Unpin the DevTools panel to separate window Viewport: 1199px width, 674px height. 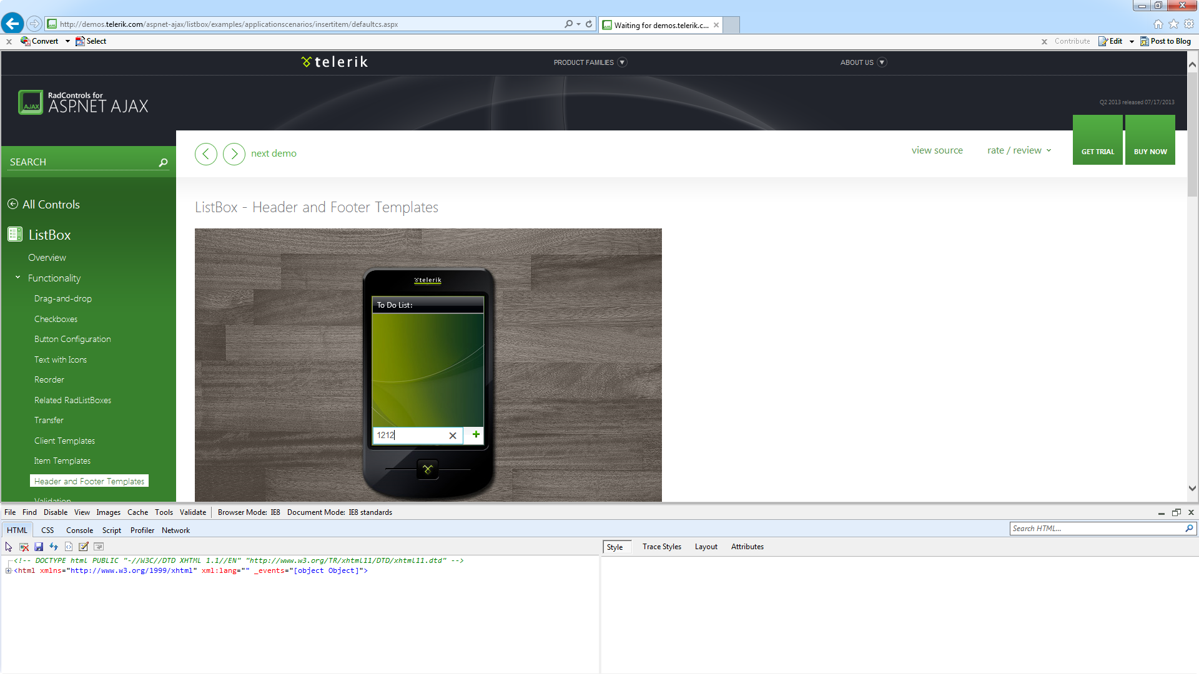coord(1177,512)
